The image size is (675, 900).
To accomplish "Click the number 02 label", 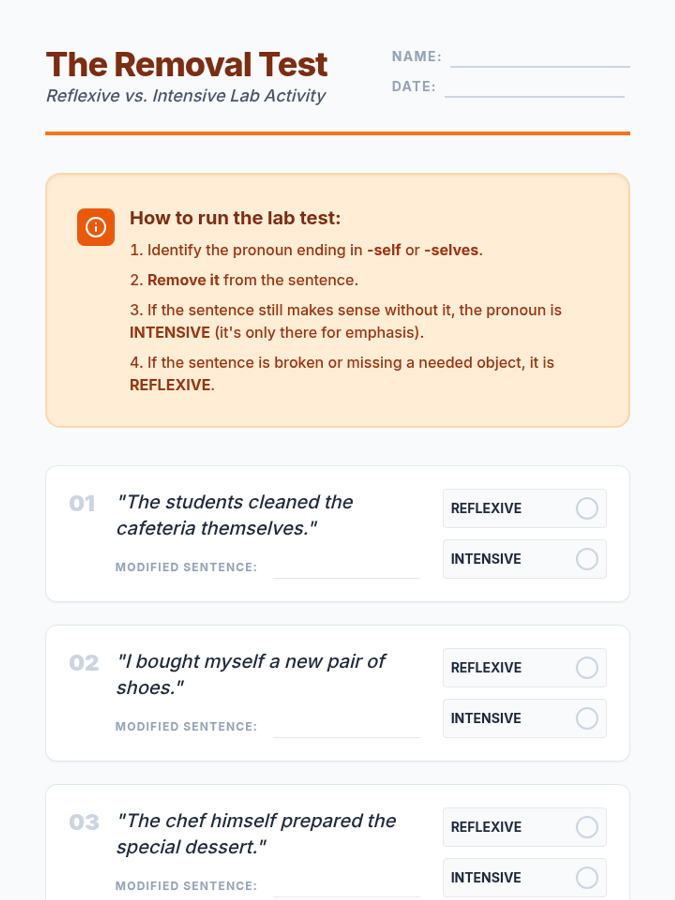I will coord(84,663).
